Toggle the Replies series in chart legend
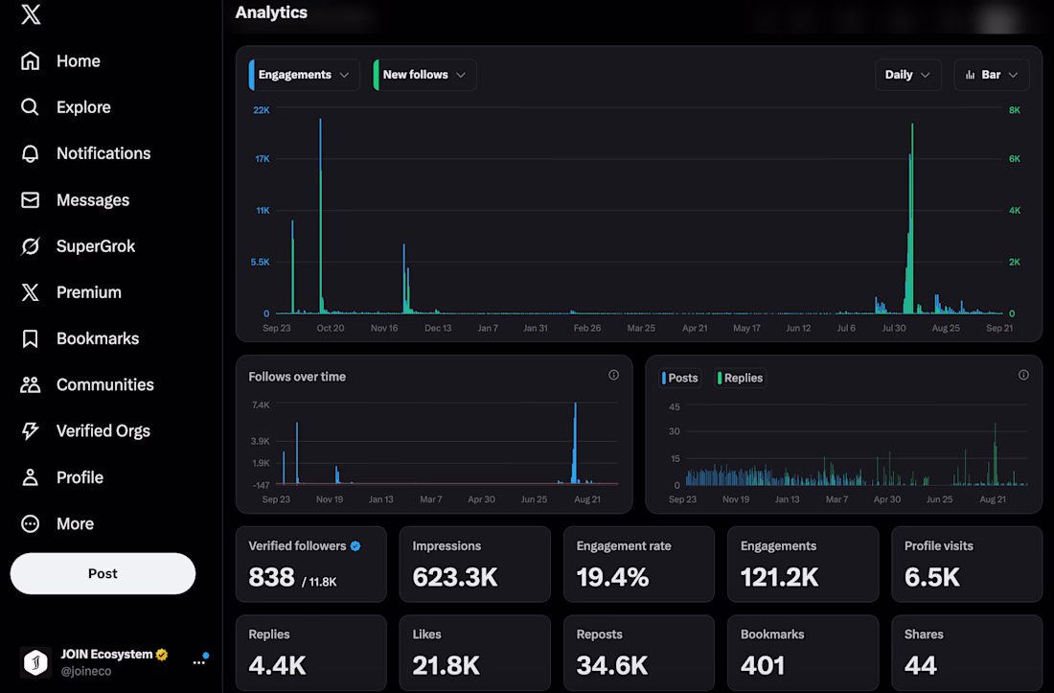 coord(740,378)
